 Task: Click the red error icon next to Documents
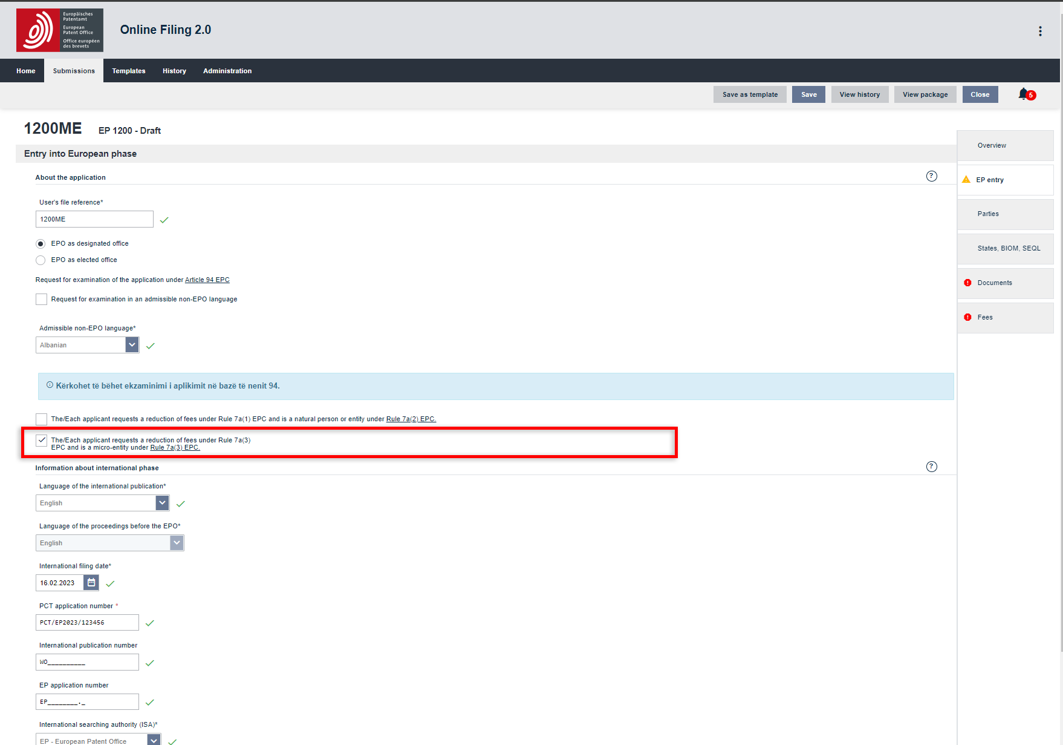point(967,283)
